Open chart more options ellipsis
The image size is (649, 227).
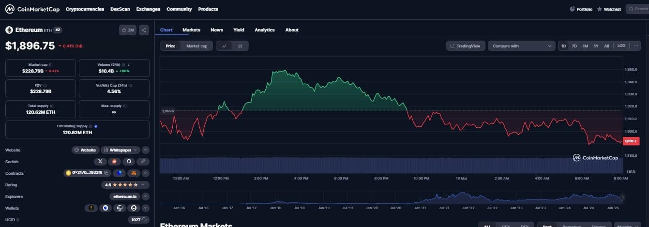(x=636, y=46)
